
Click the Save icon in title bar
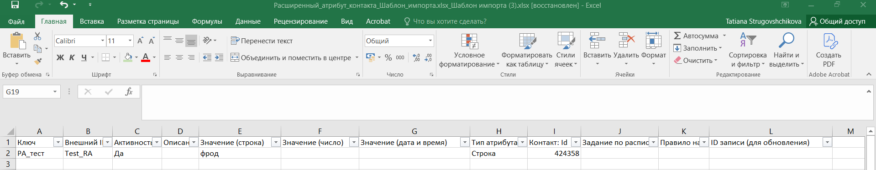pyautogui.click(x=15, y=5)
